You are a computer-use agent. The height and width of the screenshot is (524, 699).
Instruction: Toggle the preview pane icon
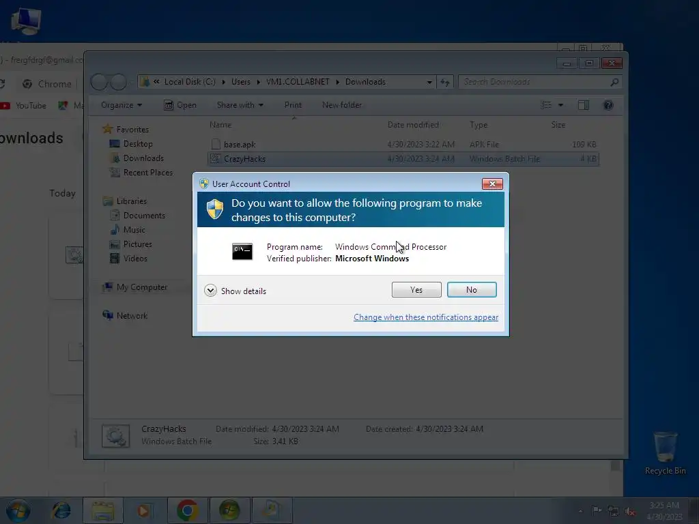coord(584,105)
